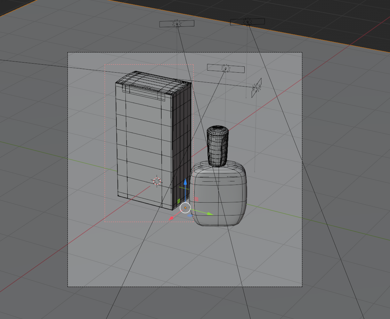The height and width of the screenshot is (319, 390).
Task: Click the green Y-axis move gizmo arrow
Action: coord(210,214)
